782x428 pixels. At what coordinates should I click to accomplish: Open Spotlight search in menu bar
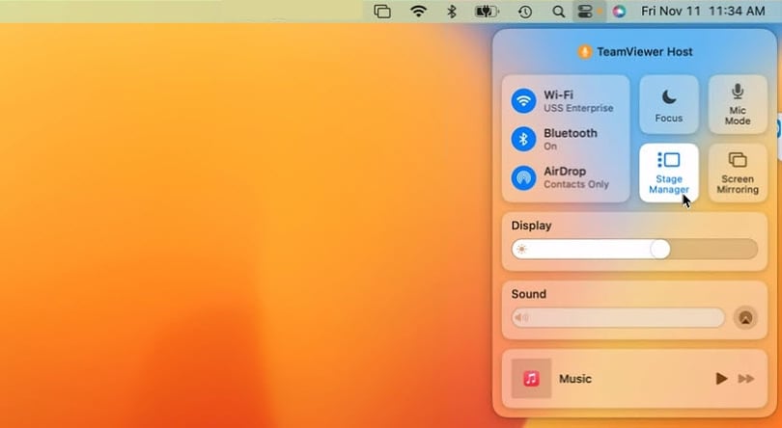tap(558, 12)
